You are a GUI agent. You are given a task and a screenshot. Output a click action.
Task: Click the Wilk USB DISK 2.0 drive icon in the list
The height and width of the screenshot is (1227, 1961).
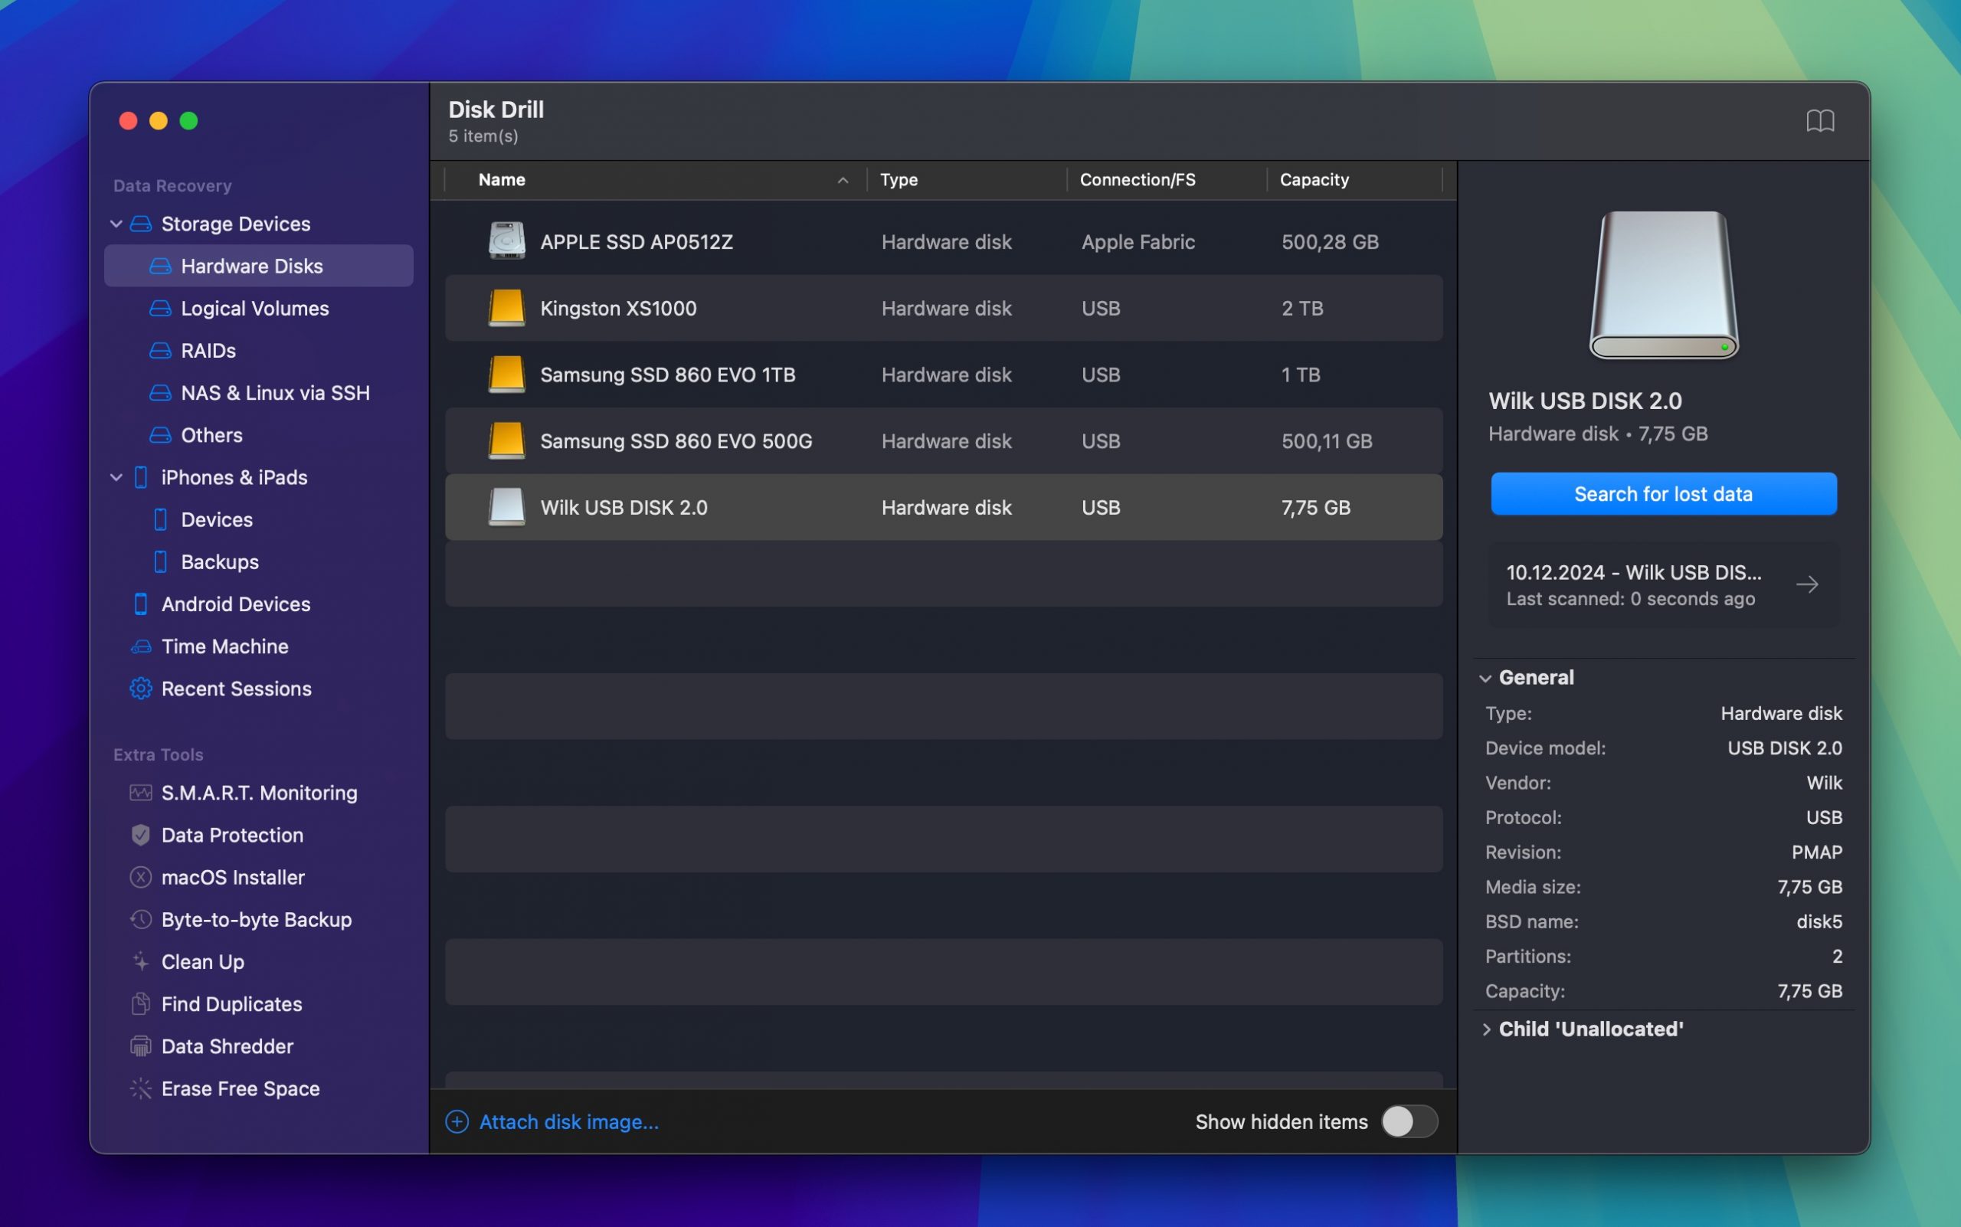coord(506,507)
